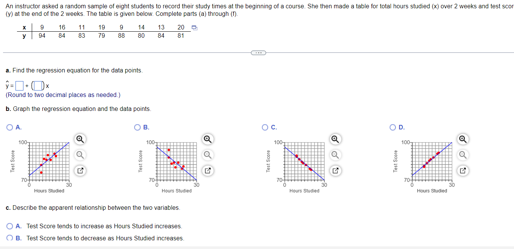Image resolution: width=514 pixels, height=249 pixels.
Task: Click the zoom-in magnifier icon above graph B
Action: [207, 139]
